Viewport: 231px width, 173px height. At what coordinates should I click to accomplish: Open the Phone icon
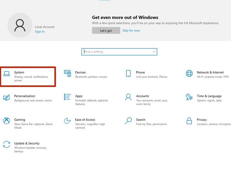(x=128, y=73)
